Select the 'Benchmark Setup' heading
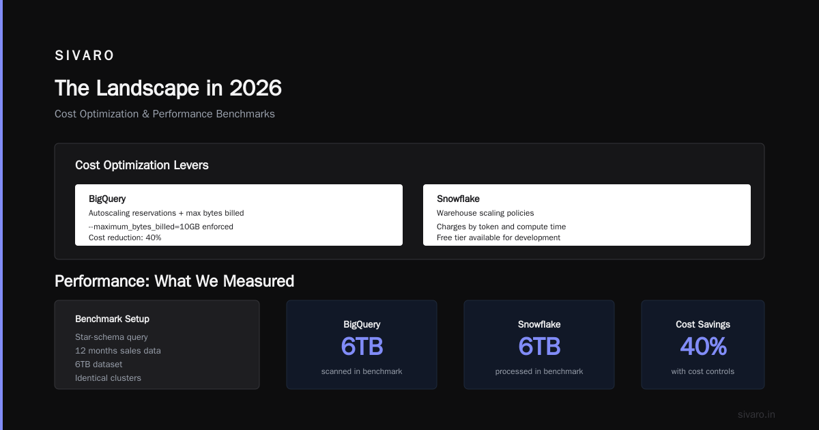The image size is (819, 430). [x=112, y=319]
